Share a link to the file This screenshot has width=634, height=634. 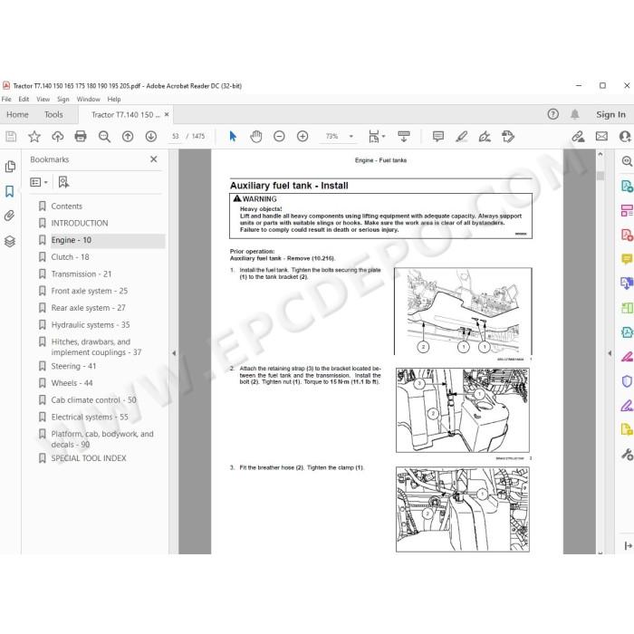point(578,137)
